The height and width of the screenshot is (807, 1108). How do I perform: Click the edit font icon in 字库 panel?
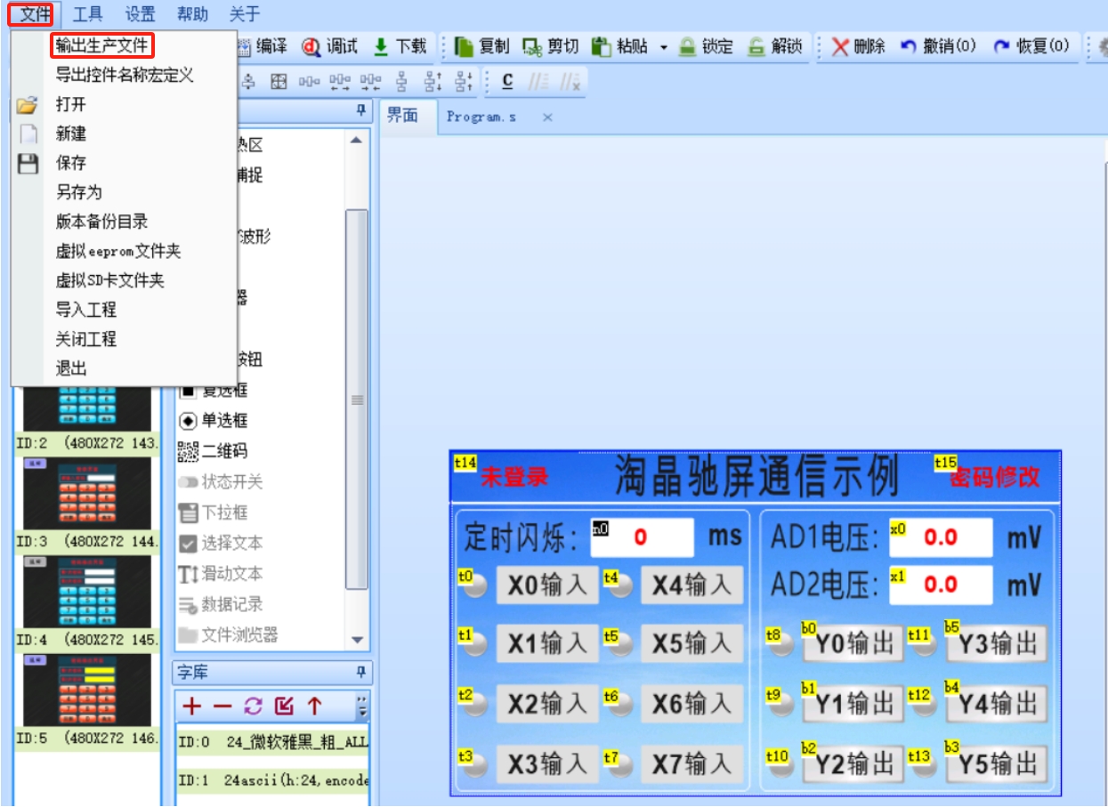(x=284, y=706)
